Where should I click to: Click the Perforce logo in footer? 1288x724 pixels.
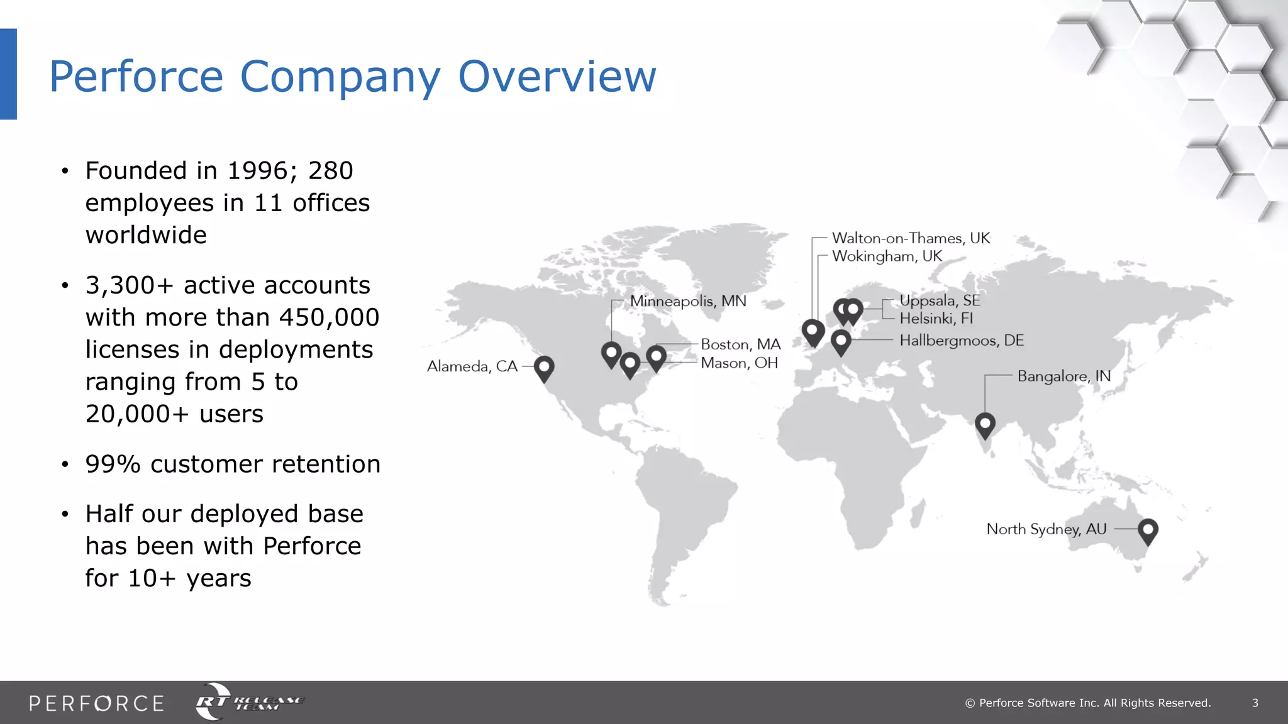pos(96,703)
